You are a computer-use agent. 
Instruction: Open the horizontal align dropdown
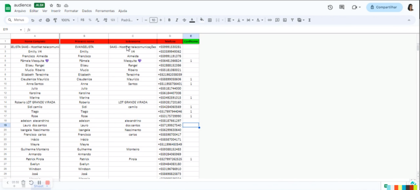pos(231,20)
